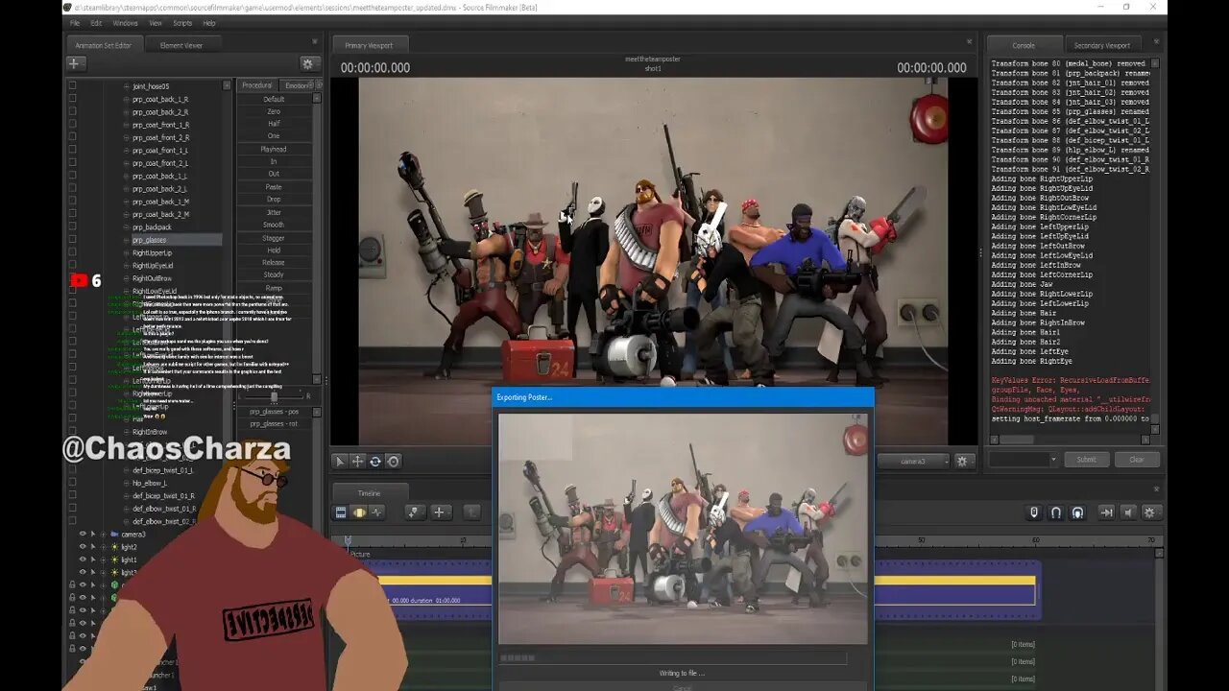1229x691 pixels.
Task: Tick the checkbox beside prp_coat_back_1_R
Action: click(72, 99)
